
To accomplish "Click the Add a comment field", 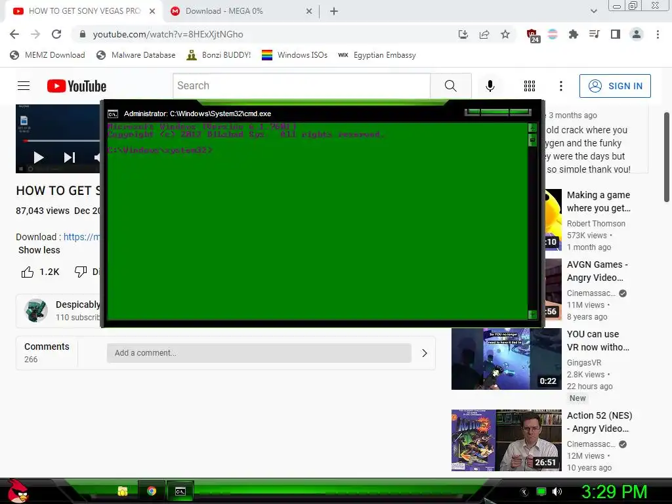I will [259, 353].
